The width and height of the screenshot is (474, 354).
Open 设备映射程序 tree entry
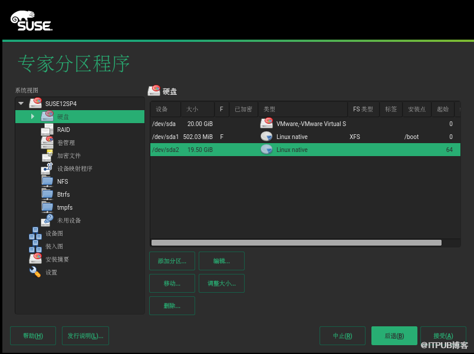click(x=75, y=168)
